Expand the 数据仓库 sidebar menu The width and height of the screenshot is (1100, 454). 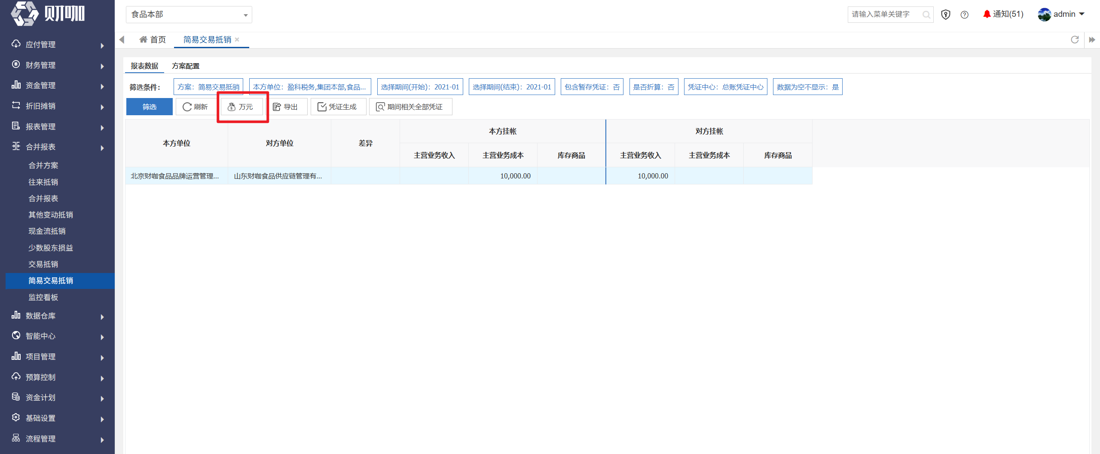[58, 316]
